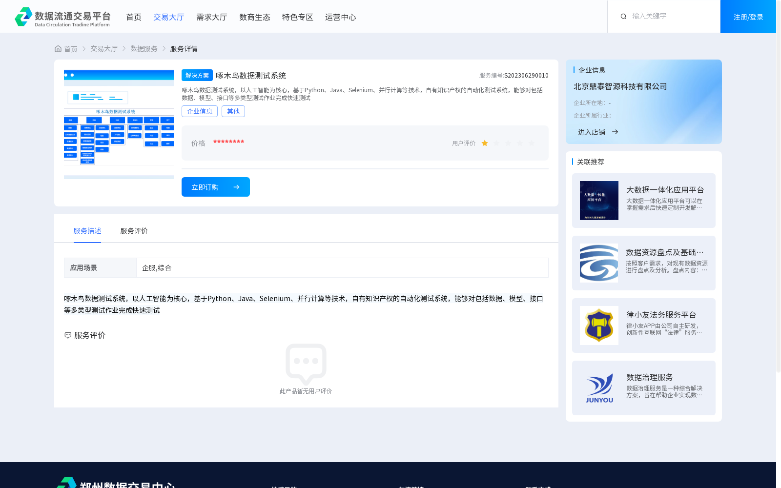Viewport: 781px width, 488px height.
Task: Click the 企业信息 tag button
Action: coord(200,111)
